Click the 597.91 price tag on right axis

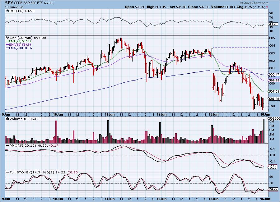tap(274, 92)
